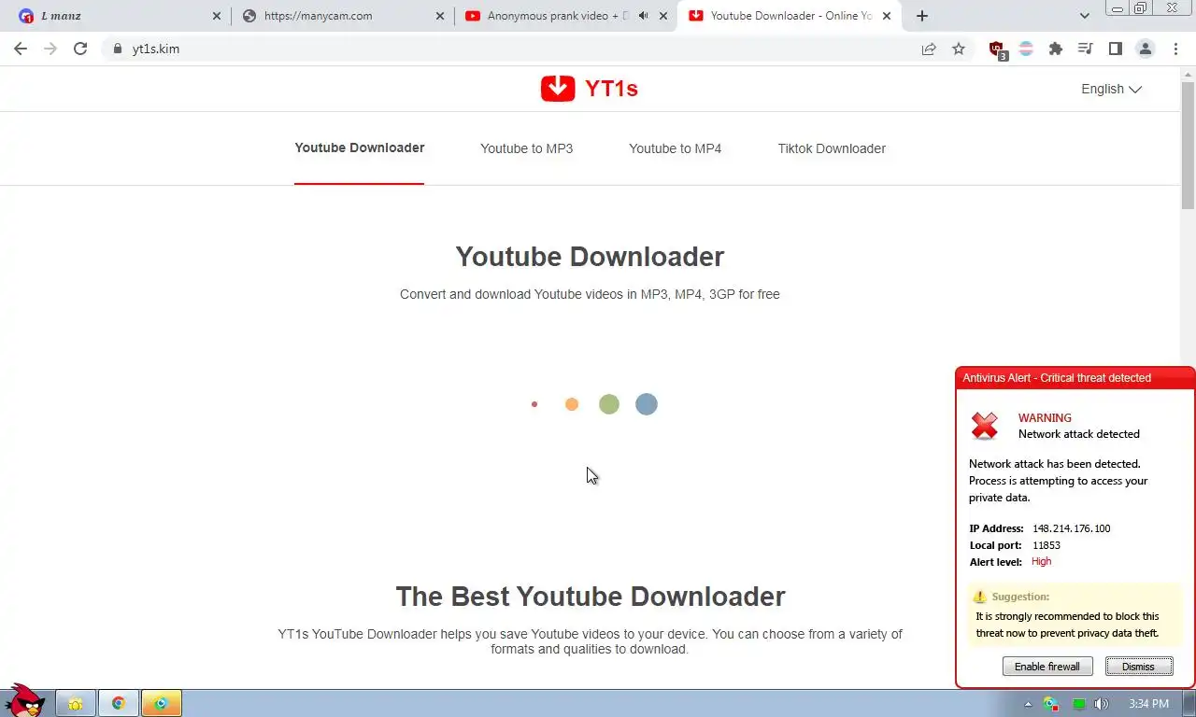Click the 3:34 PM taskbar clock

pos(1148,703)
